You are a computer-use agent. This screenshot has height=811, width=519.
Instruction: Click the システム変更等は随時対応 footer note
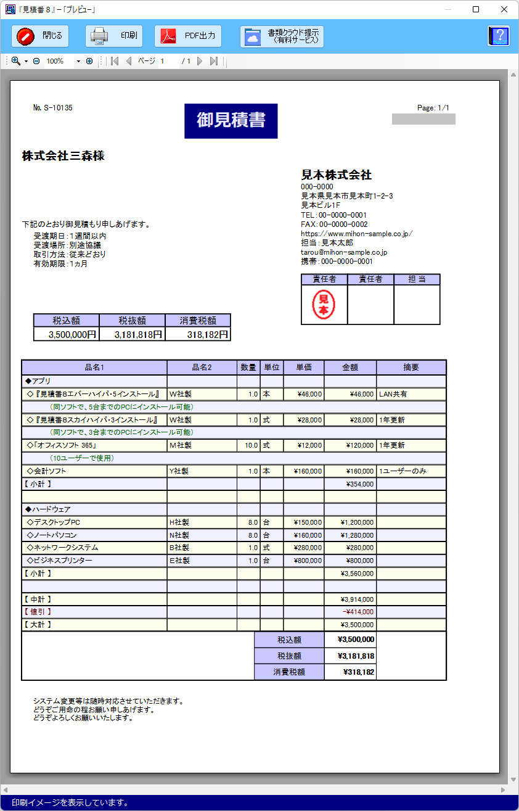[x=108, y=701]
